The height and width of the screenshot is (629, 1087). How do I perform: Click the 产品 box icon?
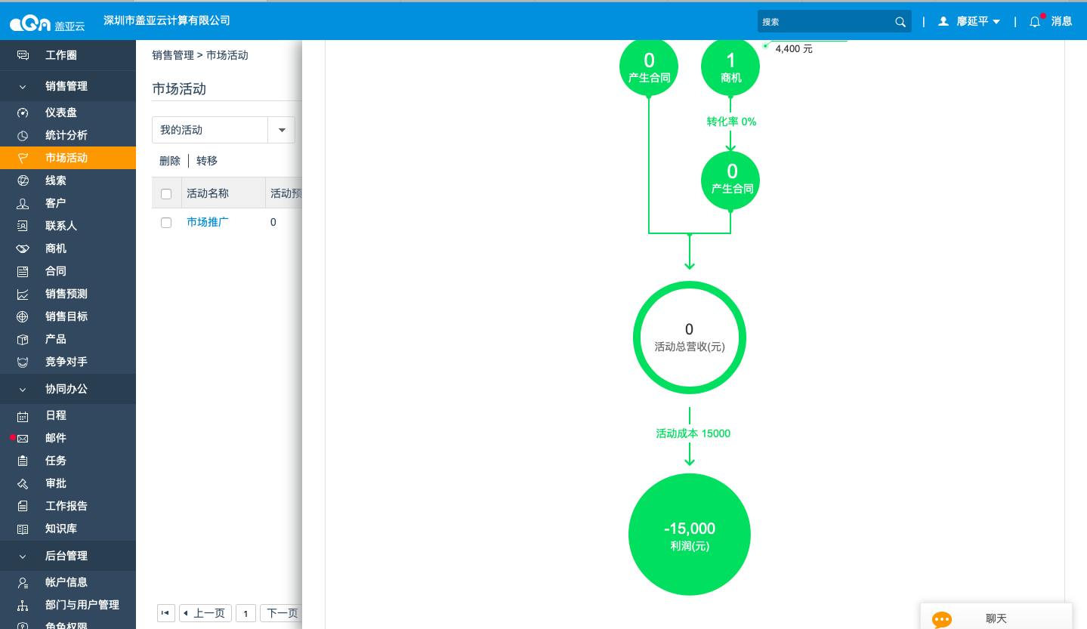[x=23, y=339]
